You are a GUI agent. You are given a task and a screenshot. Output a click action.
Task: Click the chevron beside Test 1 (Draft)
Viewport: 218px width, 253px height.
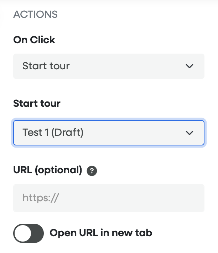[190, 133]
